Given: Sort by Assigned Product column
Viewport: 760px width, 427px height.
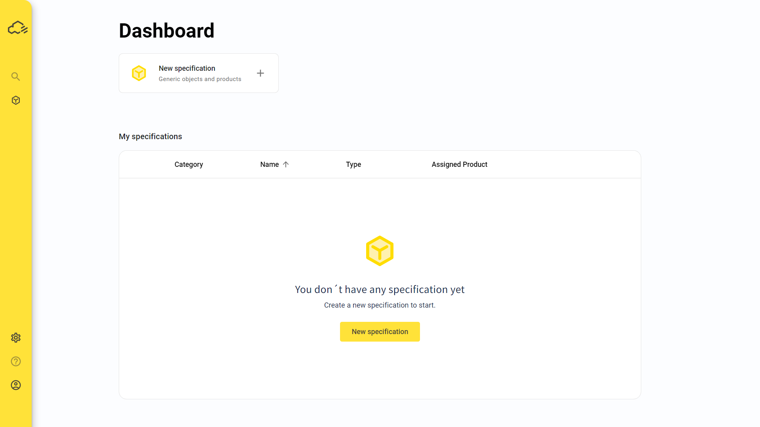Looking at the screenshot, I should pos(459,164).
